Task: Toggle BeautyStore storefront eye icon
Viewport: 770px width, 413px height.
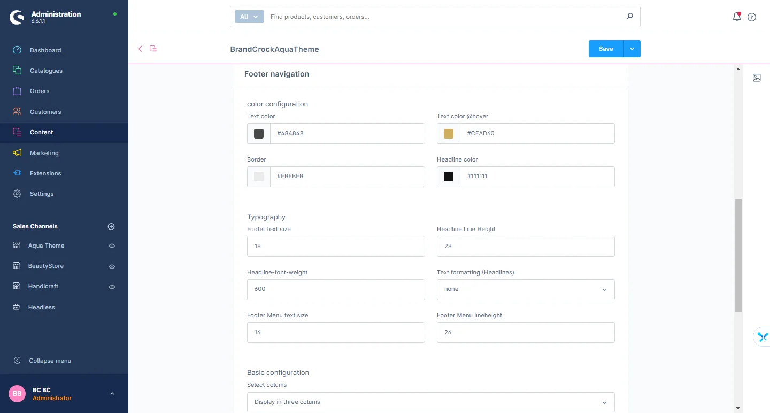Action: tap(112, 266)
